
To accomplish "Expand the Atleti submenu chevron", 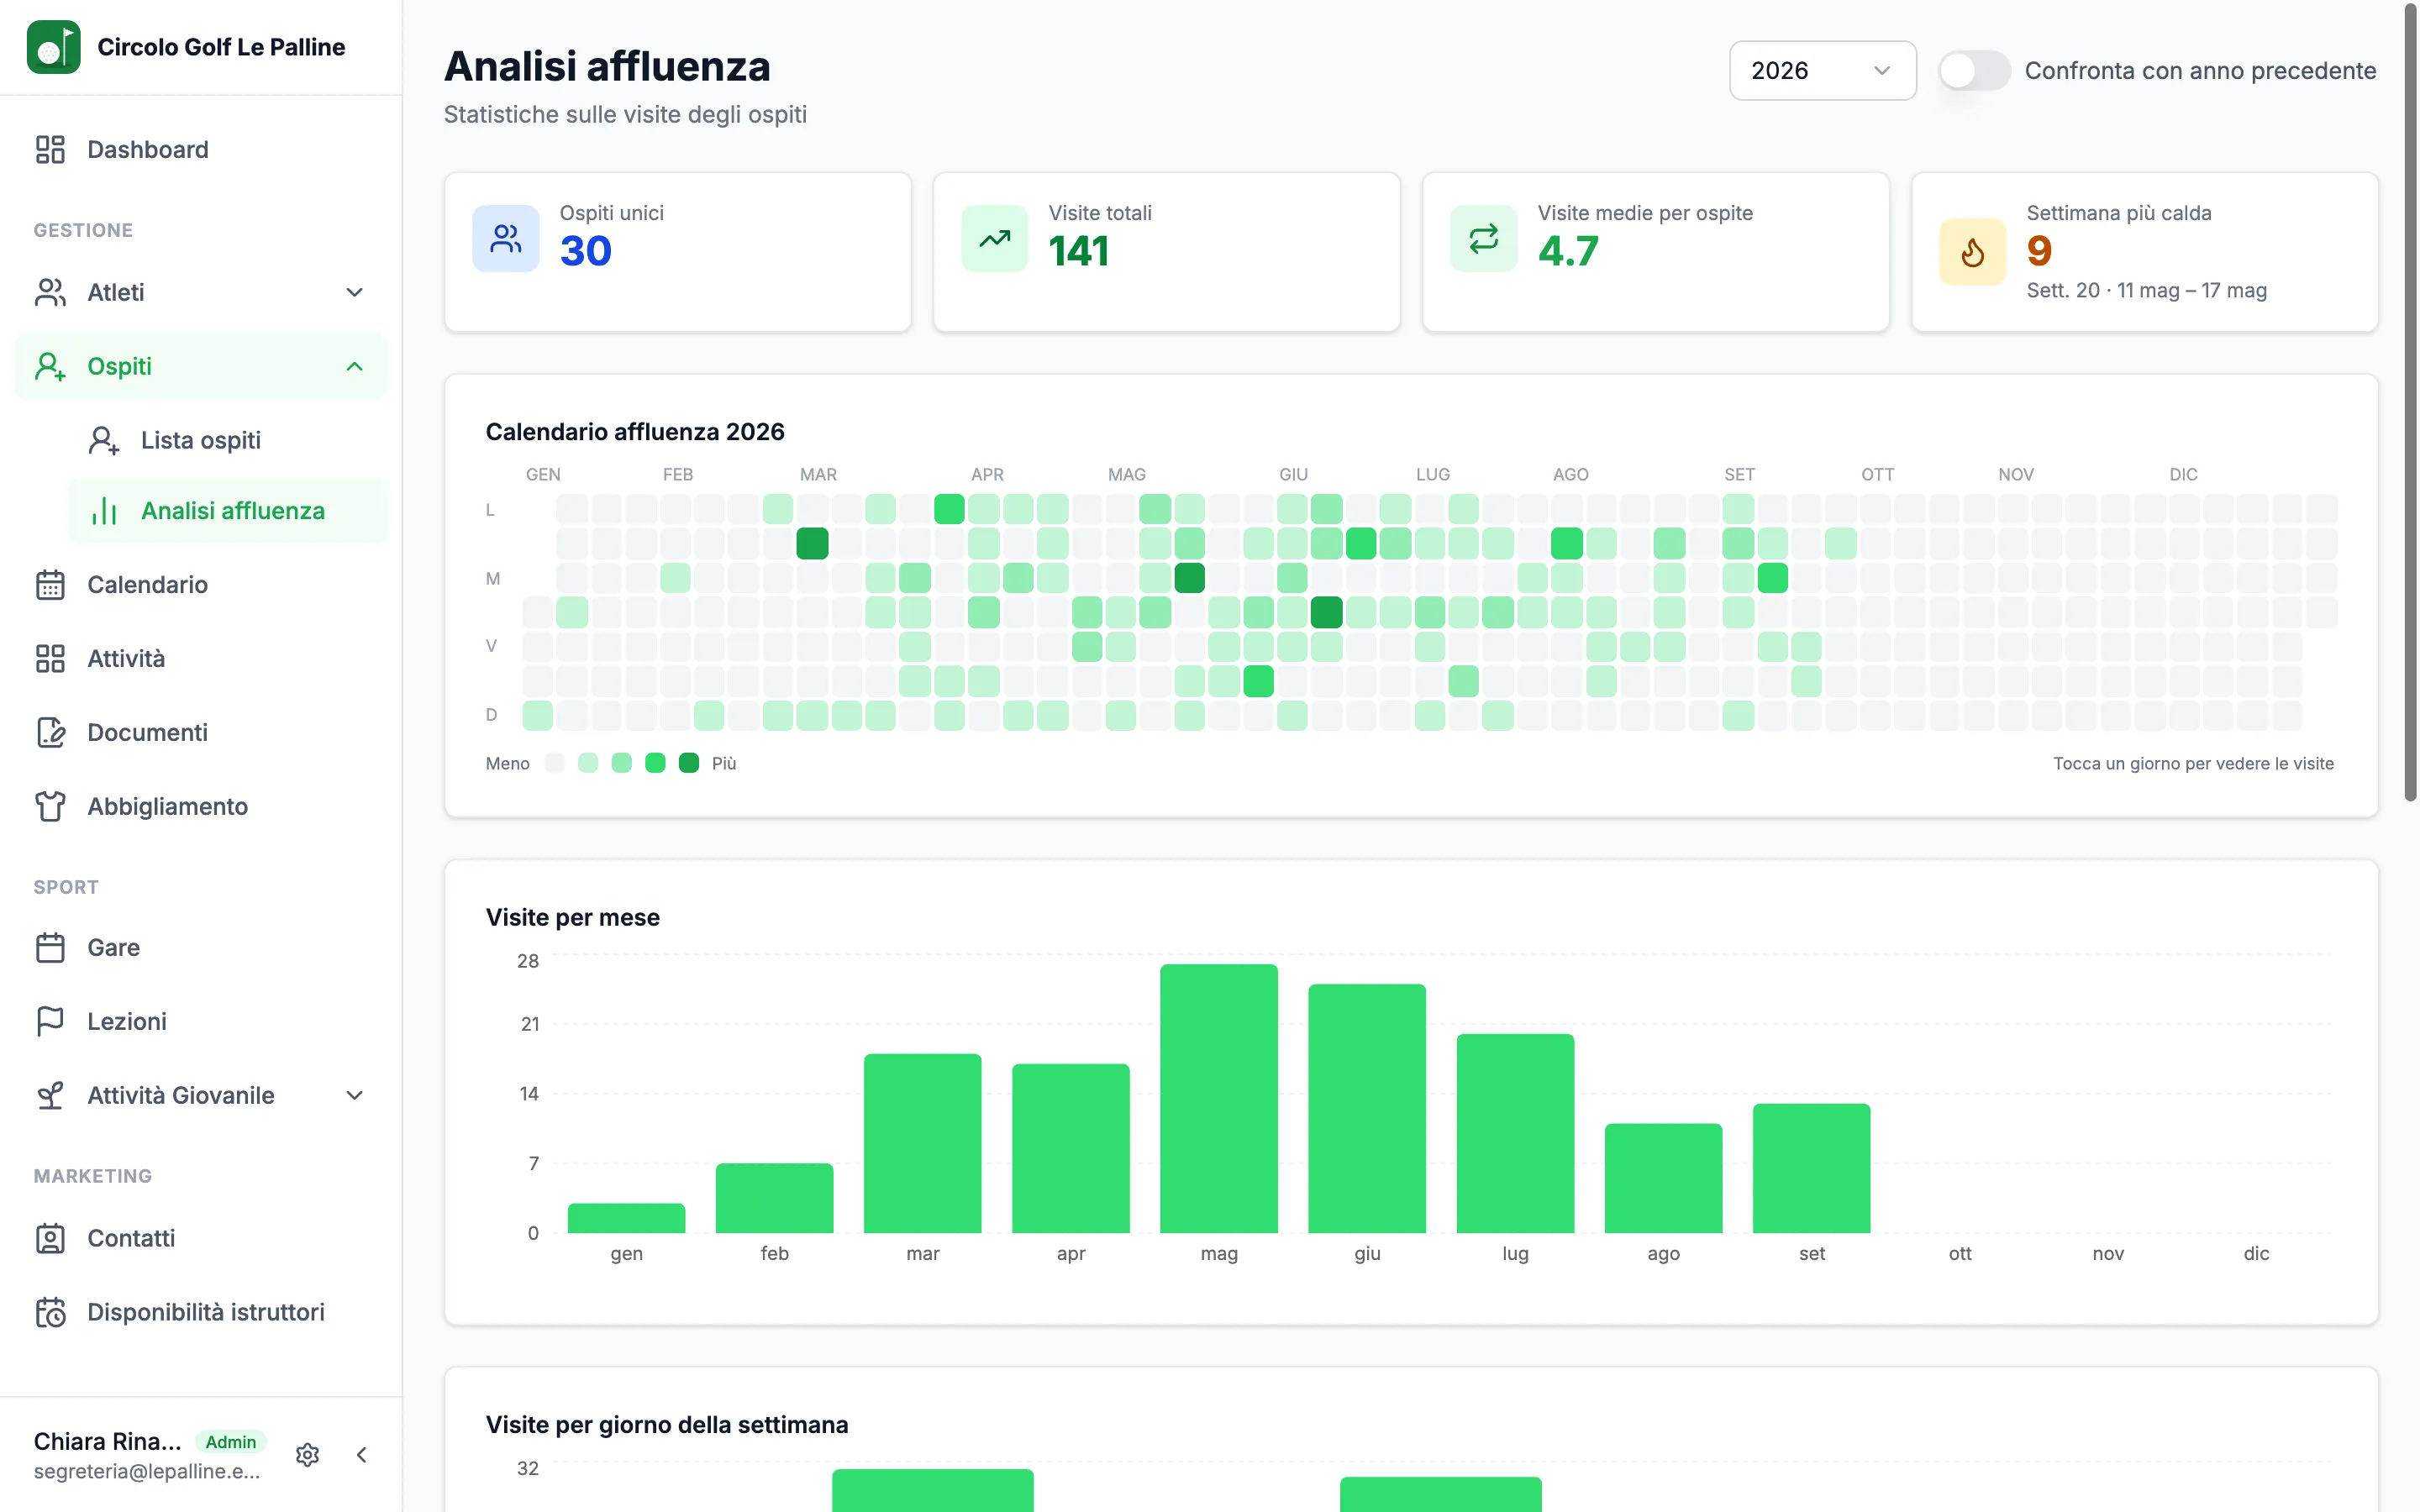I will [x=354, y=292].
